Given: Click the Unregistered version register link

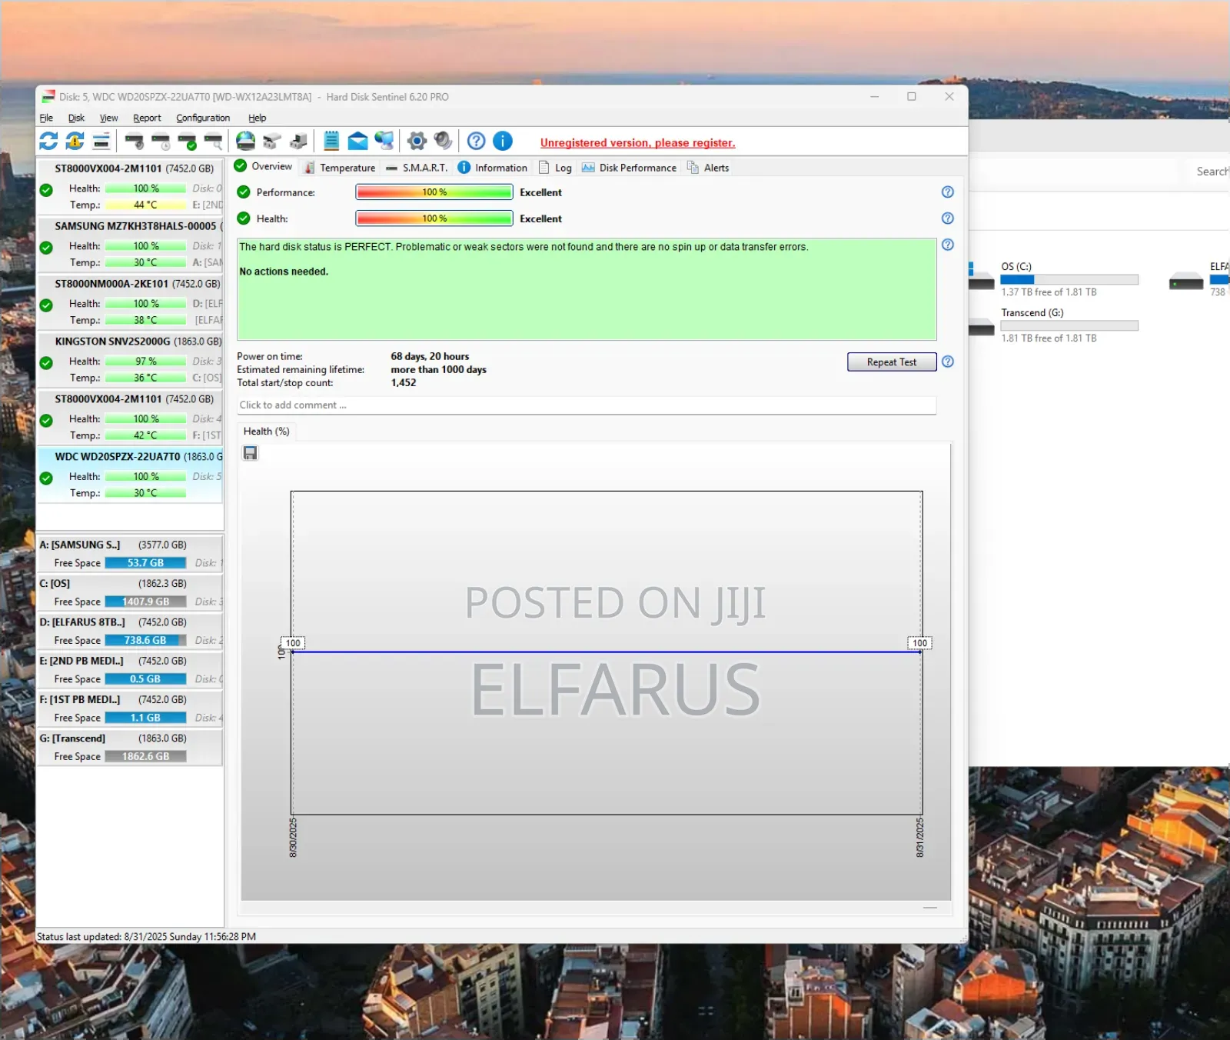Looking at the screenshot, I should click(637, 143).
